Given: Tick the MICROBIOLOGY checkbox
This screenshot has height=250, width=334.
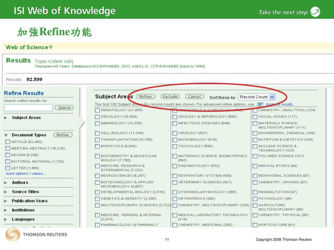Looking at the screenshot, I should 175,140.
